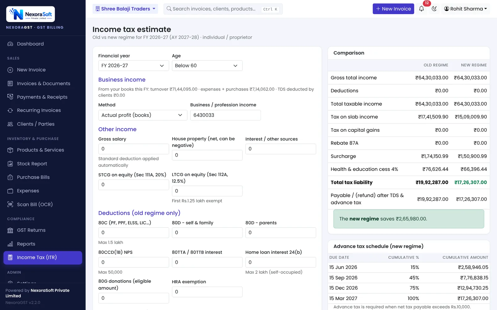
Task: Click the 15 Sep 2026 due date
Action: [343, 278]
